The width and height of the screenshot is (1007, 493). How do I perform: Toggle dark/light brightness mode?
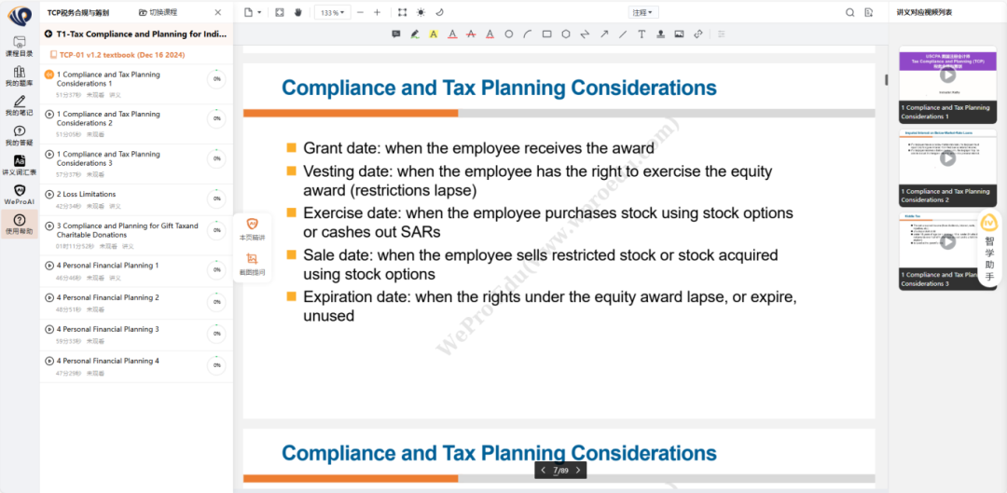[421, 12]
